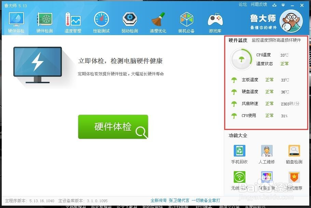Click the 手机回收 phone recycle icon

(x=239, y=151)
